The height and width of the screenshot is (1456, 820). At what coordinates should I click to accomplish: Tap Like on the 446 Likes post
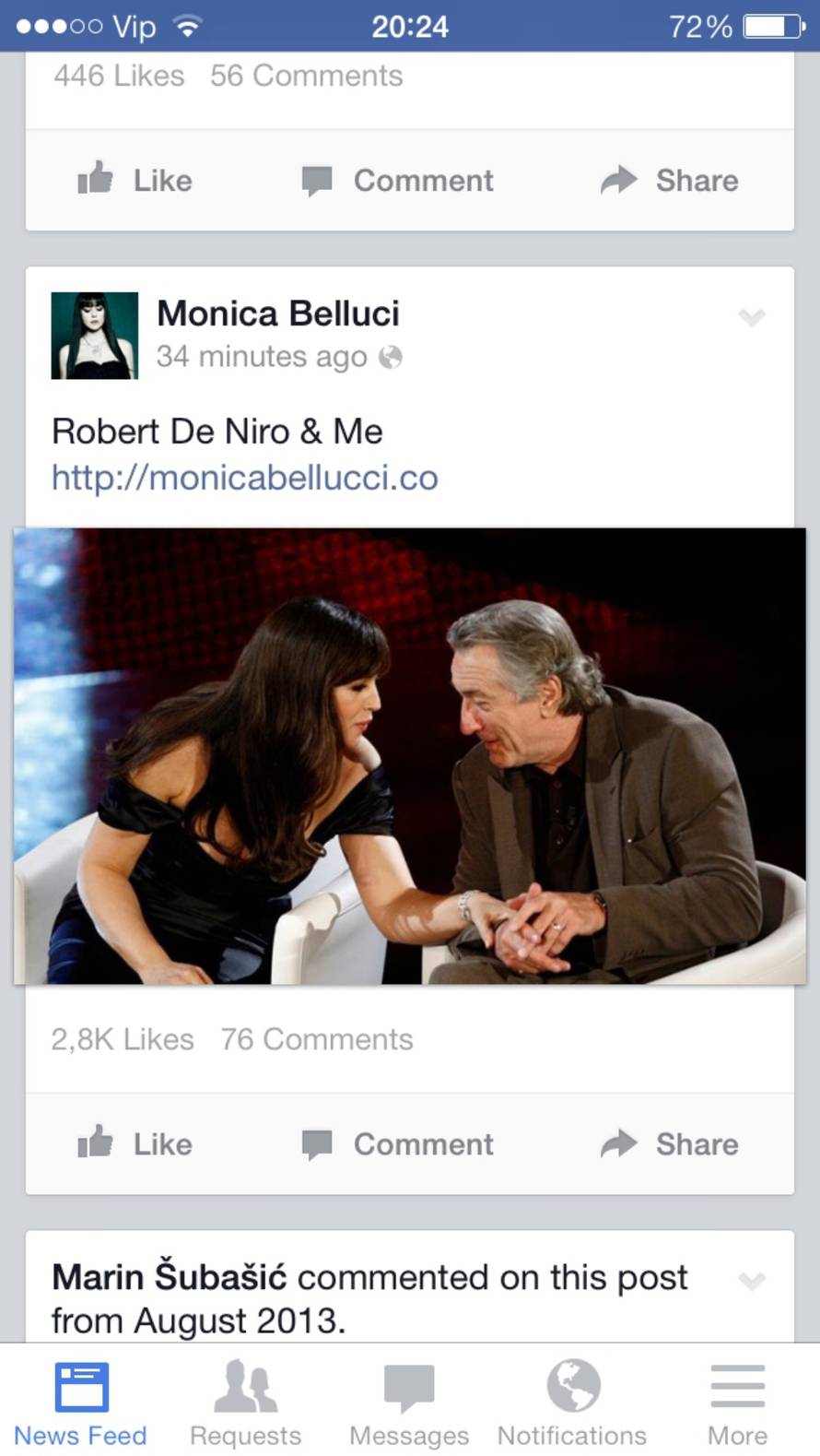(135, 180)
